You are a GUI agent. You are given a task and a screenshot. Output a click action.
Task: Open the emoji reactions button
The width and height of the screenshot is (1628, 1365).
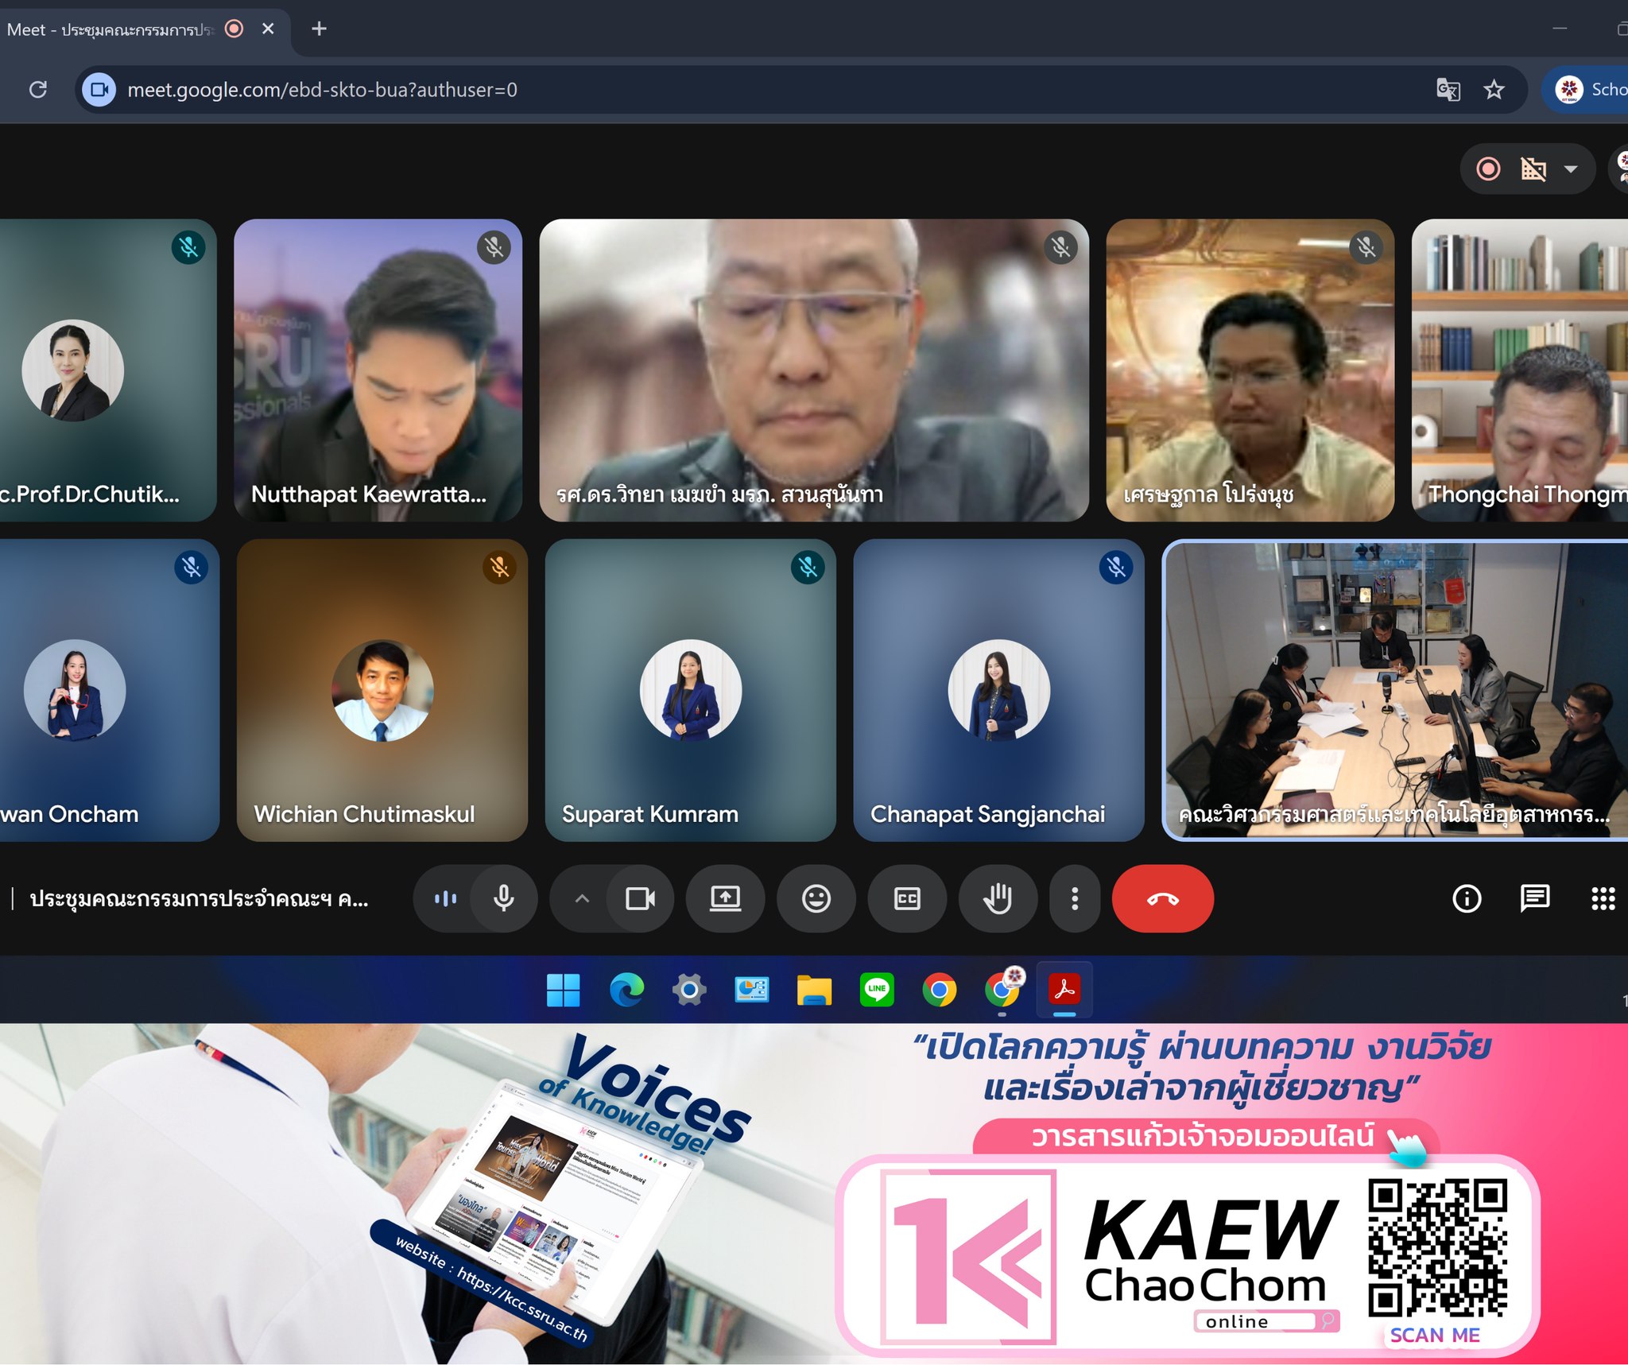[x=816, y=899]
